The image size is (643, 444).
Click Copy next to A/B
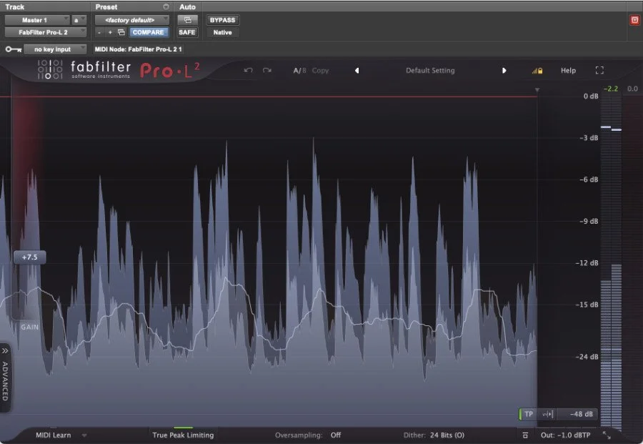320,71
